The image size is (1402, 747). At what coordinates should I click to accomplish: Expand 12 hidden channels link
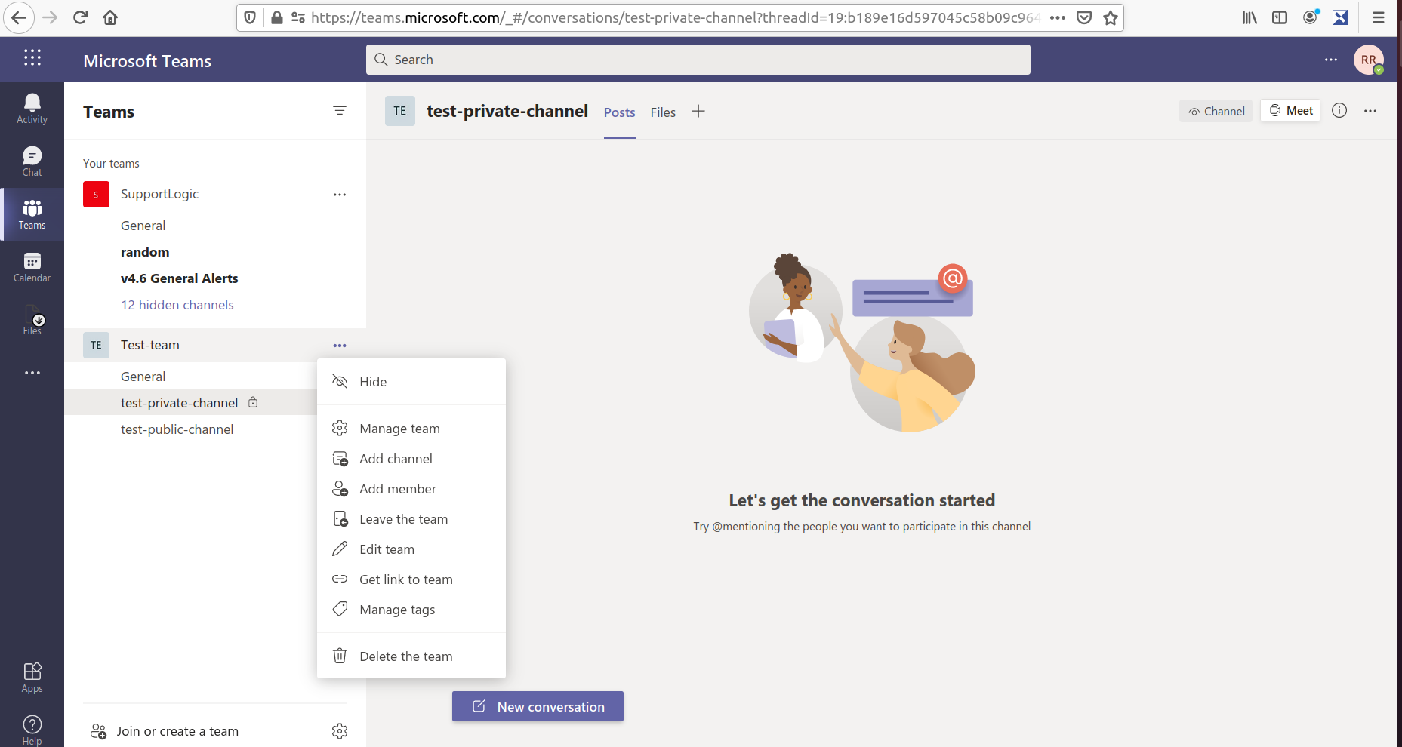(x=177, y=305)
